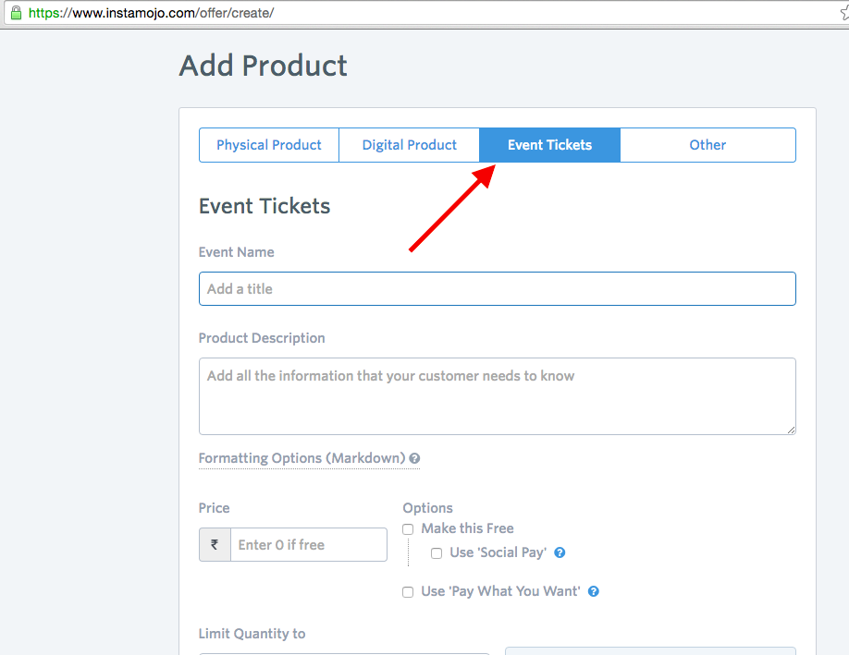Switch to the Physical Product tab

[x=269, y=145]
